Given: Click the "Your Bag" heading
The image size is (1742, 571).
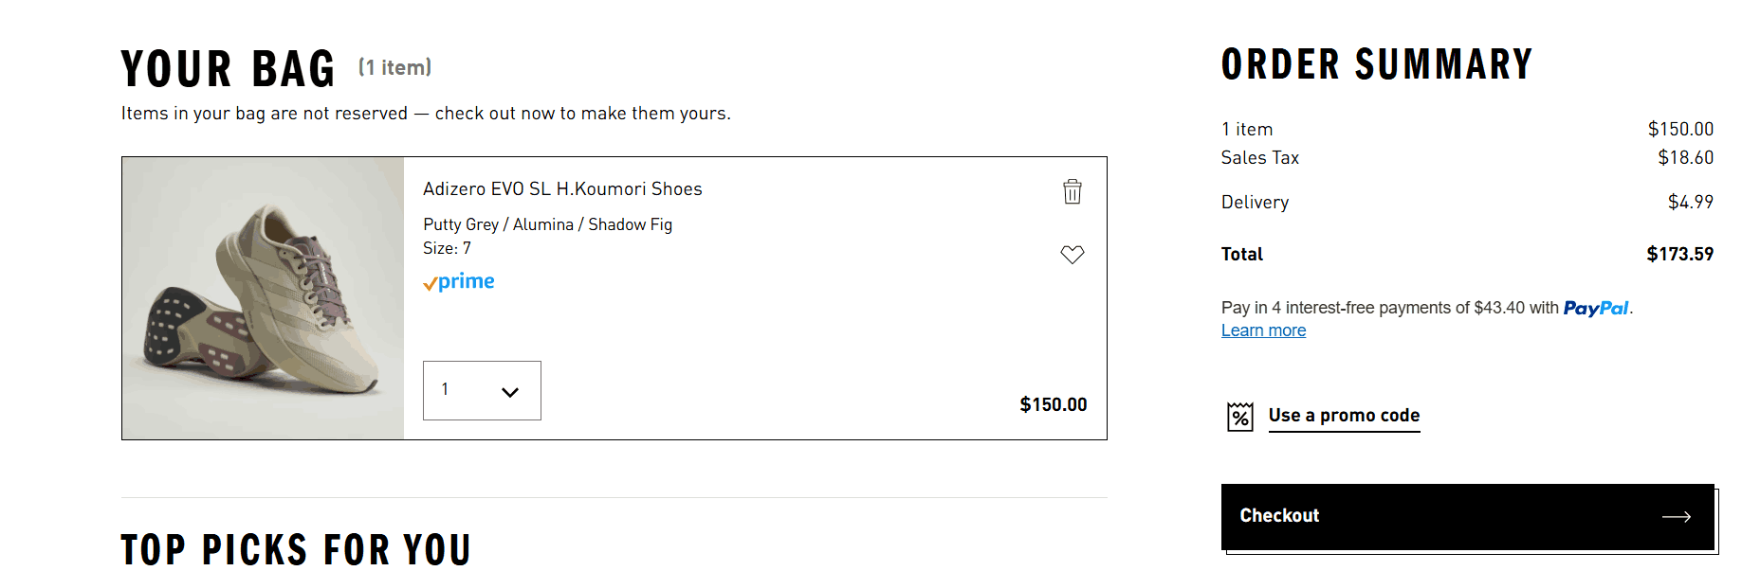Looking at the screenshot, I should [x=229, y=69].
